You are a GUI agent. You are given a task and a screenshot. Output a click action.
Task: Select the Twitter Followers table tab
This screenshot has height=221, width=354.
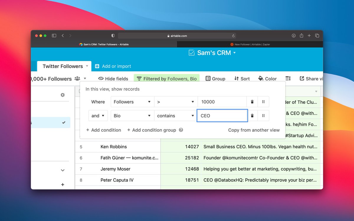(x=63, y=66)
